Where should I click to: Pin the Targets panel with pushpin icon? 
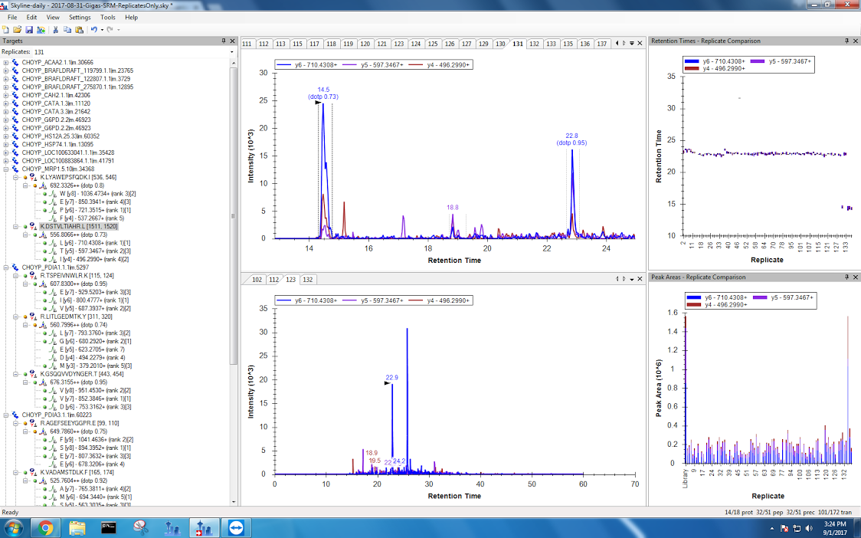click(x=224, y=41)
